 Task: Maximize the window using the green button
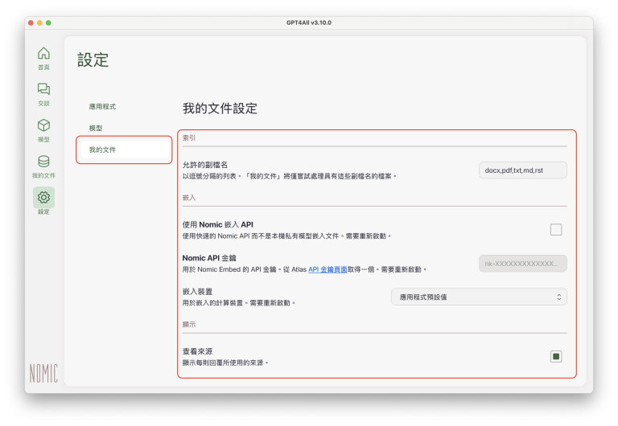click(48, 23)
